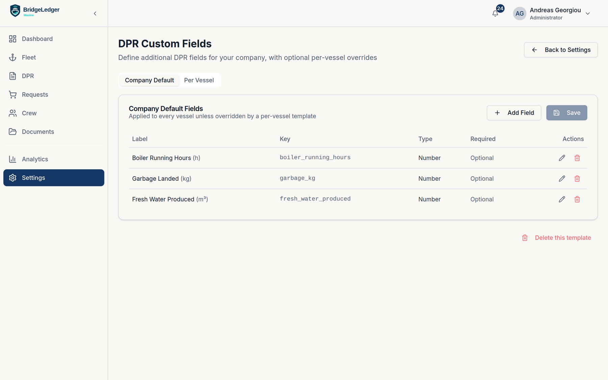The height and width of the screenshot is (380, 608).
Task: Click Optional in Boiler Running Hours row
Action: [x=482, y=158]
